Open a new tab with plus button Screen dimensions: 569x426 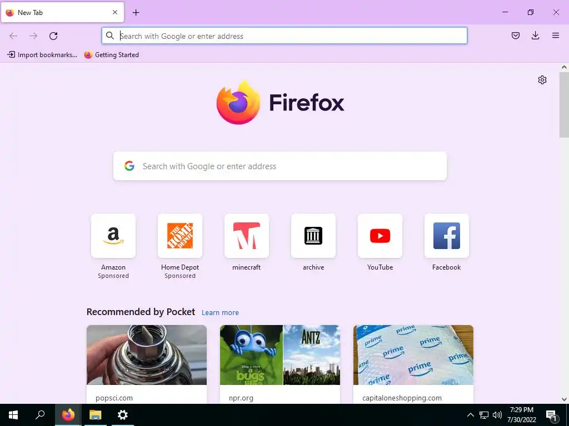pyautogui.click(x=136, y=13)
